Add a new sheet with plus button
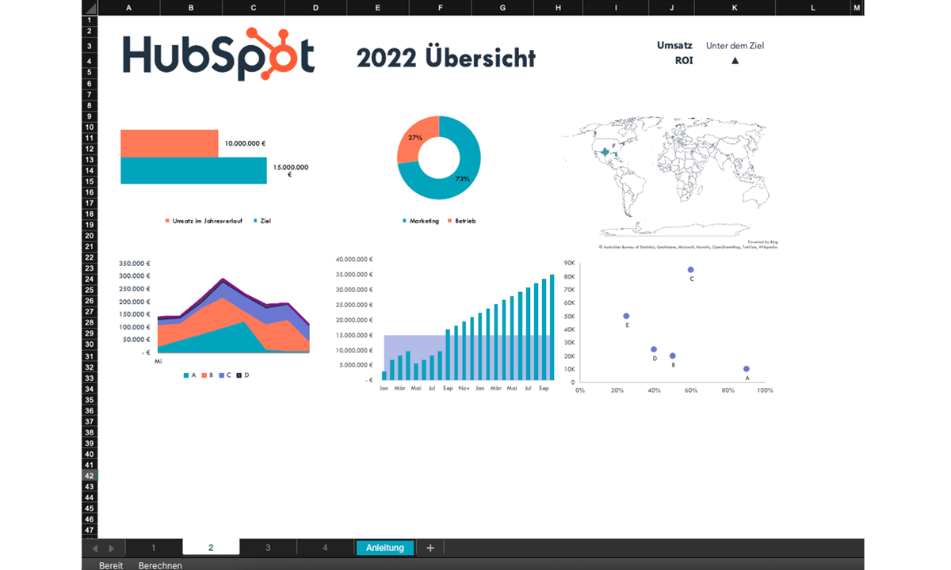The width and height of the screenshot is (951, 570). pos(430,547)
